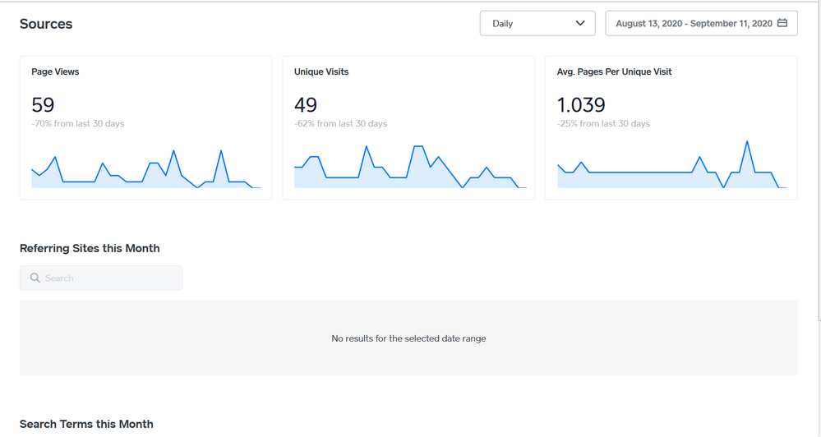Select the Unique Visits card title
The height and width of the screenshot is (437, 821).
tap(321, 72)
